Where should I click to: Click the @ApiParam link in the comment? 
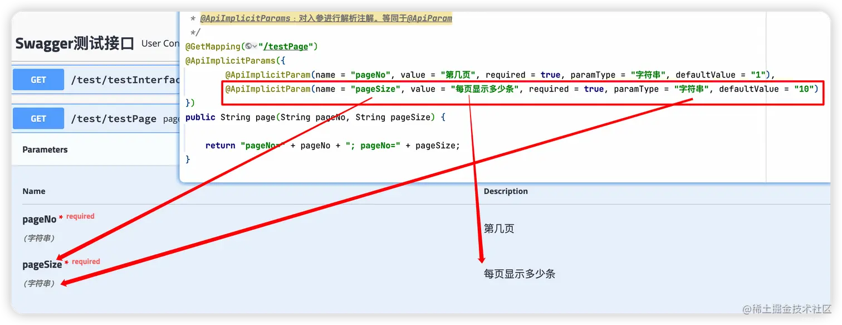429,18
